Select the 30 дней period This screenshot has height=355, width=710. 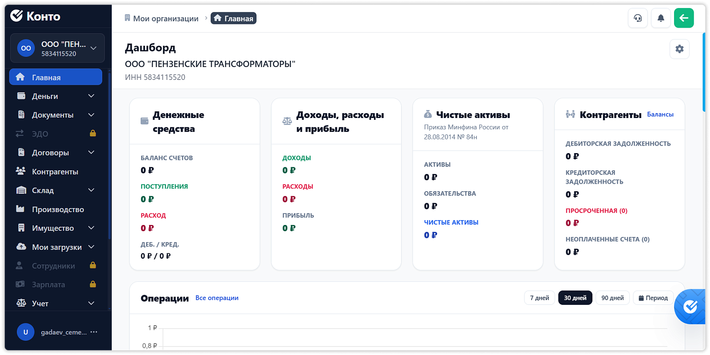coord(575,298)
